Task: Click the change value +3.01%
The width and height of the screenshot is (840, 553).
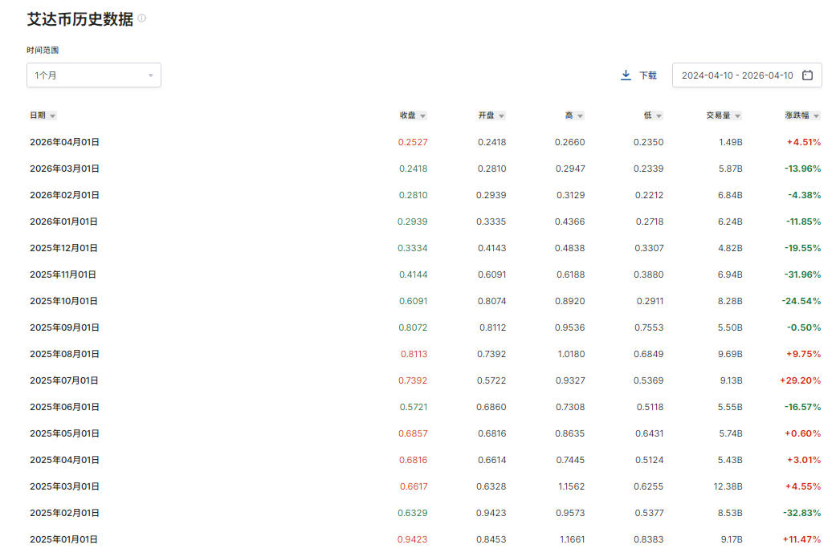Action: point(804,460)
